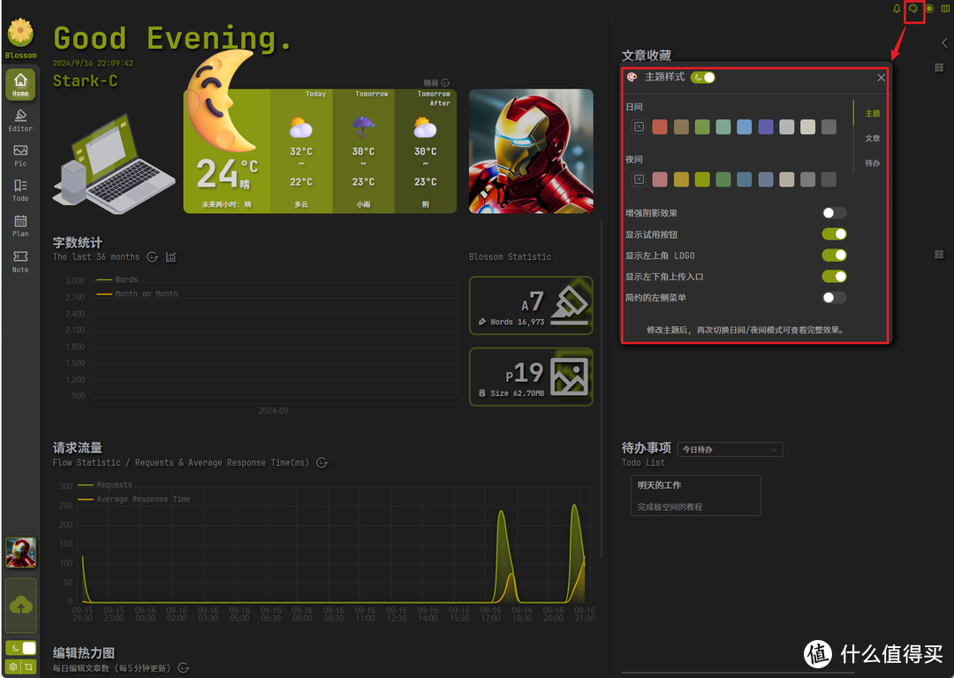The image size is (954, 678).
Task: Toggle Average Response Time legend entry
Action: 134,499
